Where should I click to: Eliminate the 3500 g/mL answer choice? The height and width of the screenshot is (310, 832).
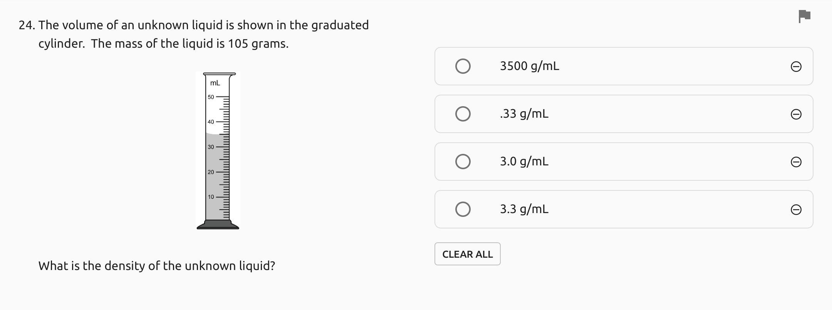(796, 67)
